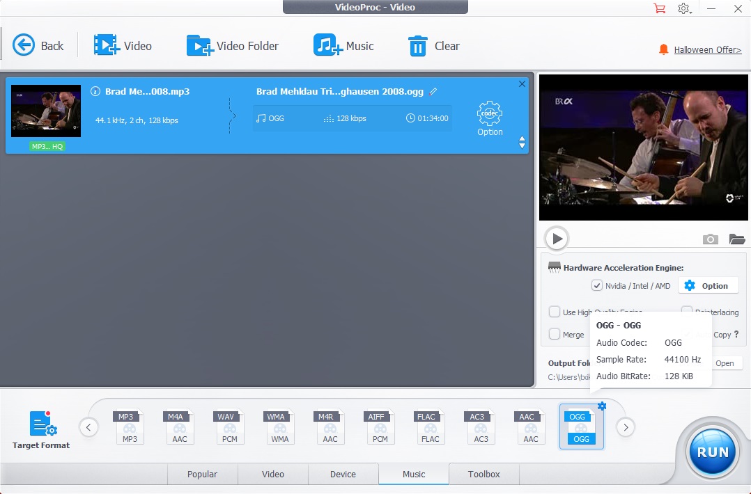Select the MP3 output format
Image resolution: width=751 pixels, height=494 pixels.
pos(129,427)
